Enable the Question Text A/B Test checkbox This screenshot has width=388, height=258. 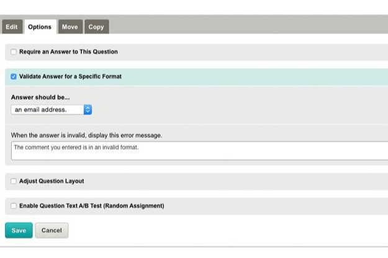(14, 206)
